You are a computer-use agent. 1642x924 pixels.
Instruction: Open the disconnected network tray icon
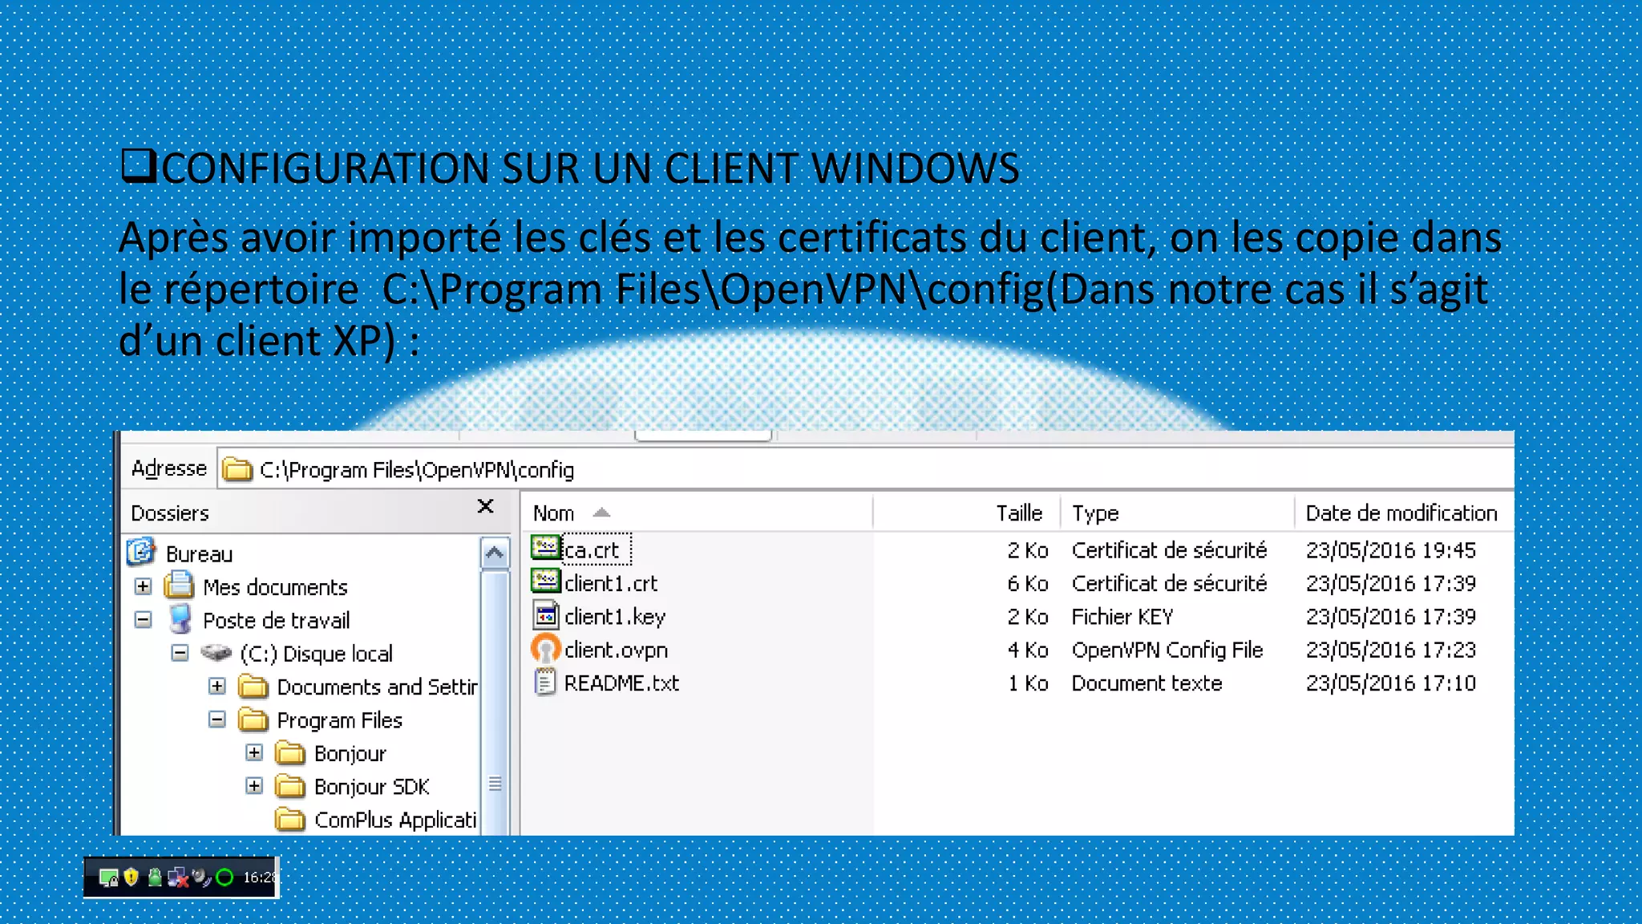(x=178, y=877)
